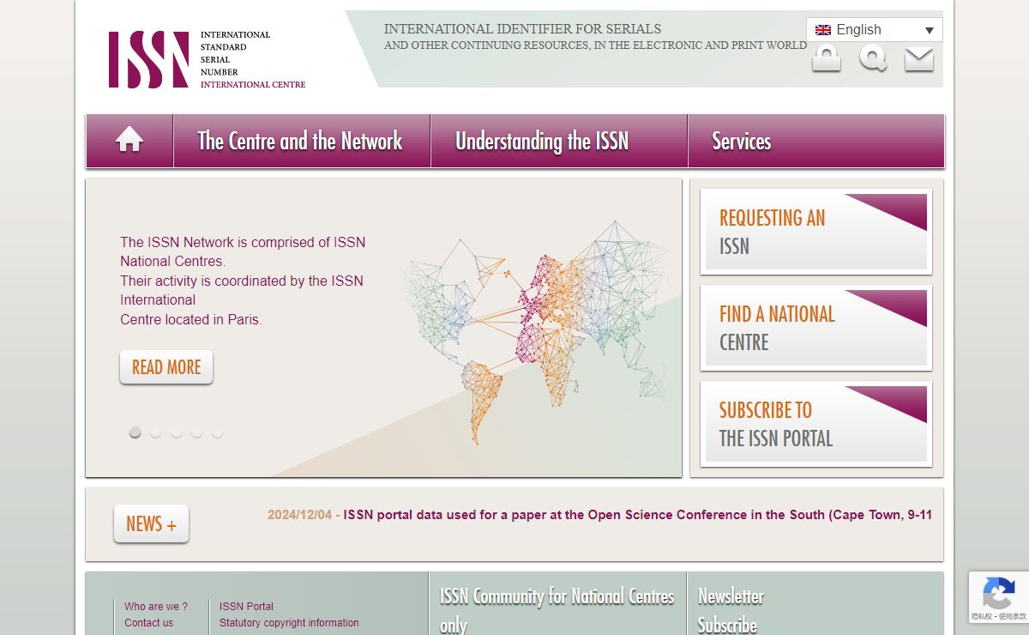Image resolution: width=1029 pixels, height=635 pixels.
Task: Open Statutory copyright information link
Action: pyautogui.click(x=289, y=623)
